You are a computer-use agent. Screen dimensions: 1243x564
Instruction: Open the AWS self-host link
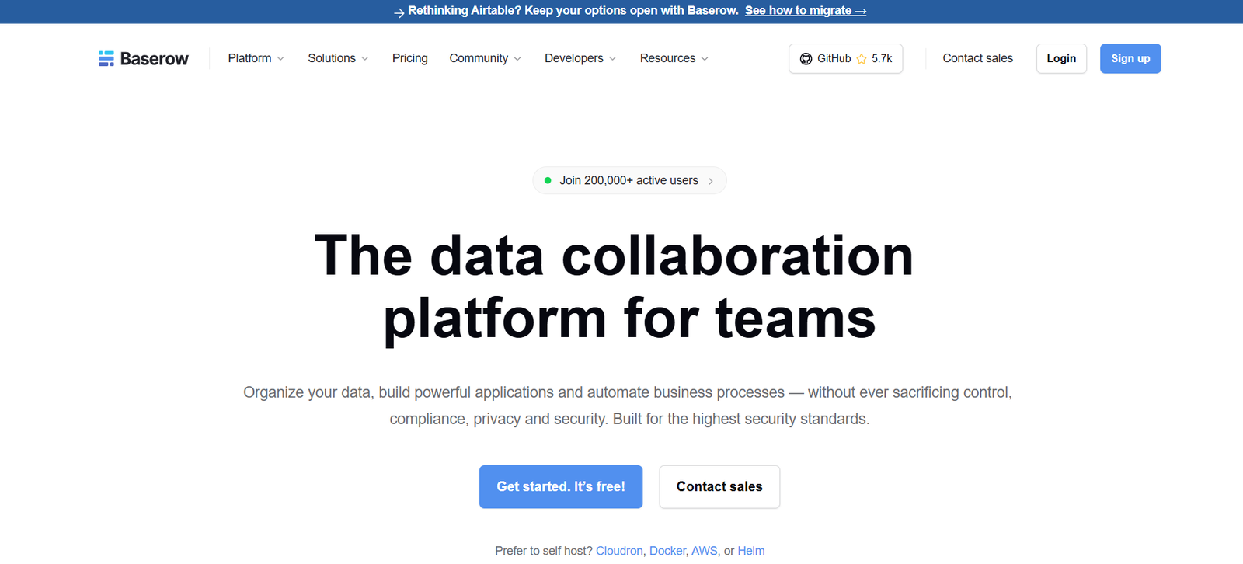(x=705, y=551)
